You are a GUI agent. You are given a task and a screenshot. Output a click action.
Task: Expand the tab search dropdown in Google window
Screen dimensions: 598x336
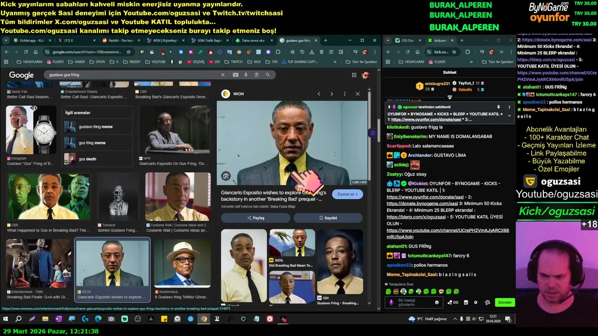point(5,41)
